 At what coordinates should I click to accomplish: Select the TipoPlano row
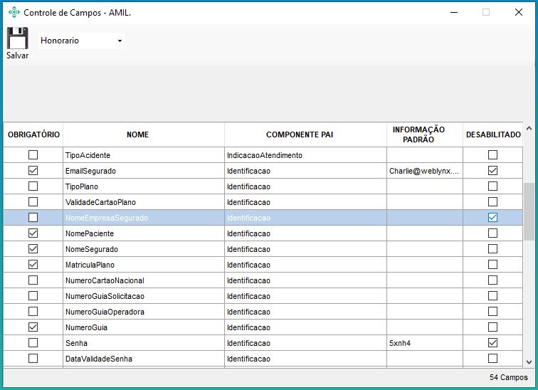pyautogui.click(x=142, y=186)
